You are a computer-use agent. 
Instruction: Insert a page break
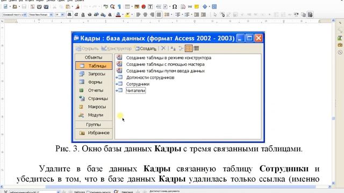click(x=159, y=7)
